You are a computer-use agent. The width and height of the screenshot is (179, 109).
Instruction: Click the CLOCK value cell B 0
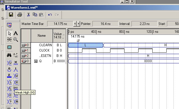(59, 50)
